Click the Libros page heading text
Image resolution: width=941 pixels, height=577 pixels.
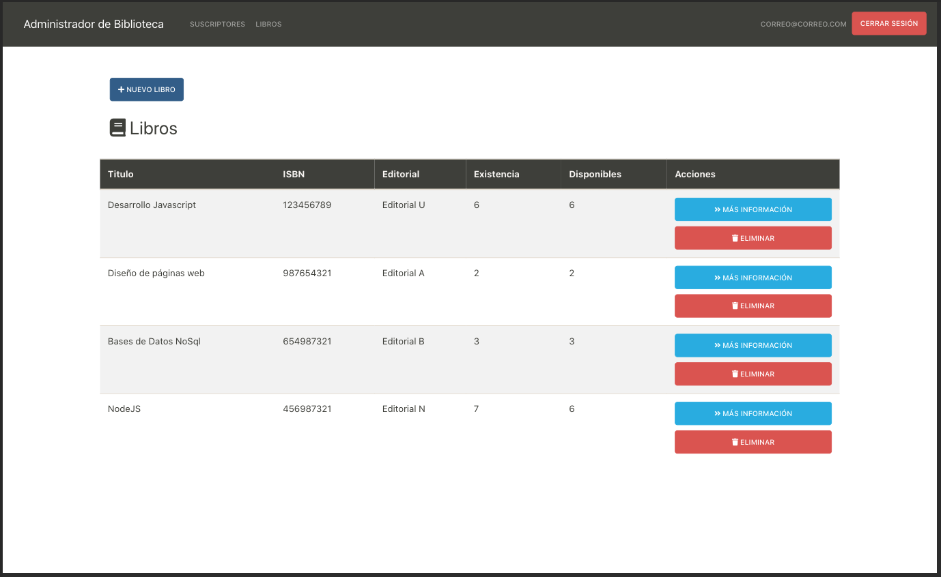(x=154, y=128)
